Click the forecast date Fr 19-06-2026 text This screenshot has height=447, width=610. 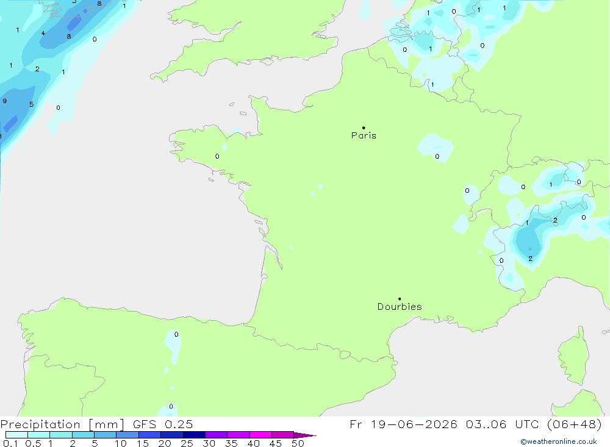(403, 424)
